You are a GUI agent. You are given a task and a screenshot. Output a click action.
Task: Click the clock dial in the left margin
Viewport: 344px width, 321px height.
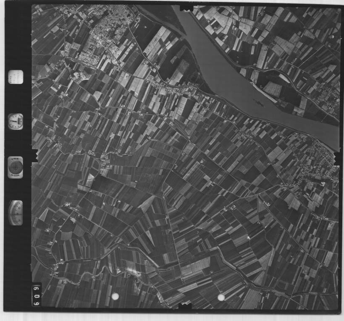coord(16,121)
